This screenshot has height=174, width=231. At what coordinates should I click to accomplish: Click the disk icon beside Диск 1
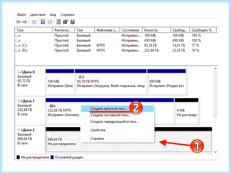coord(20,100)
